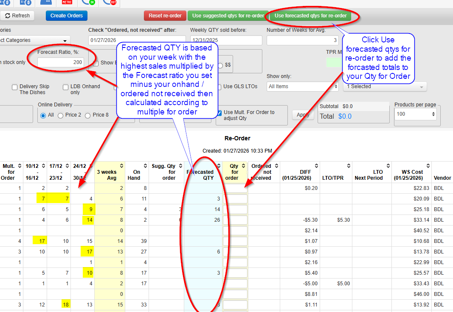
Task: Click the Total $0.0 amount
Action: 345,116
